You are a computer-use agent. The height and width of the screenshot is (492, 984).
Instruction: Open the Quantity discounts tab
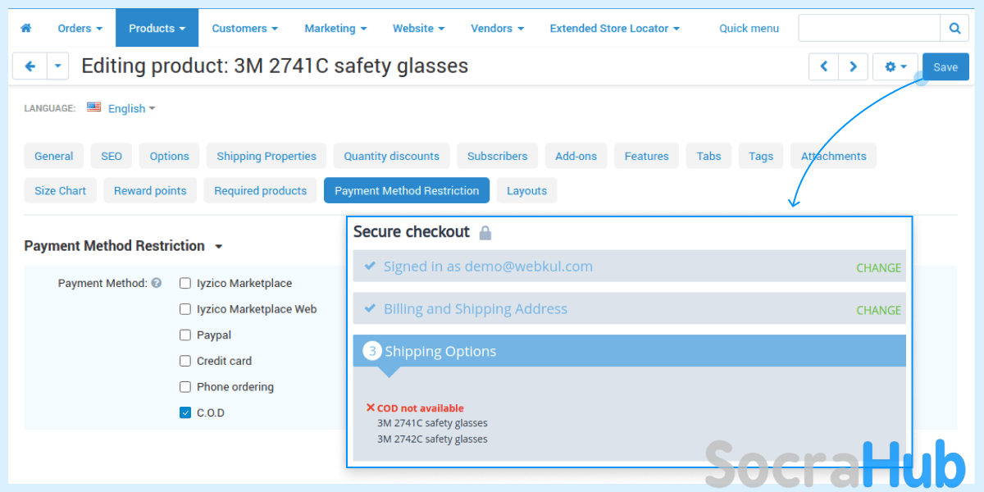pos(391,156)
